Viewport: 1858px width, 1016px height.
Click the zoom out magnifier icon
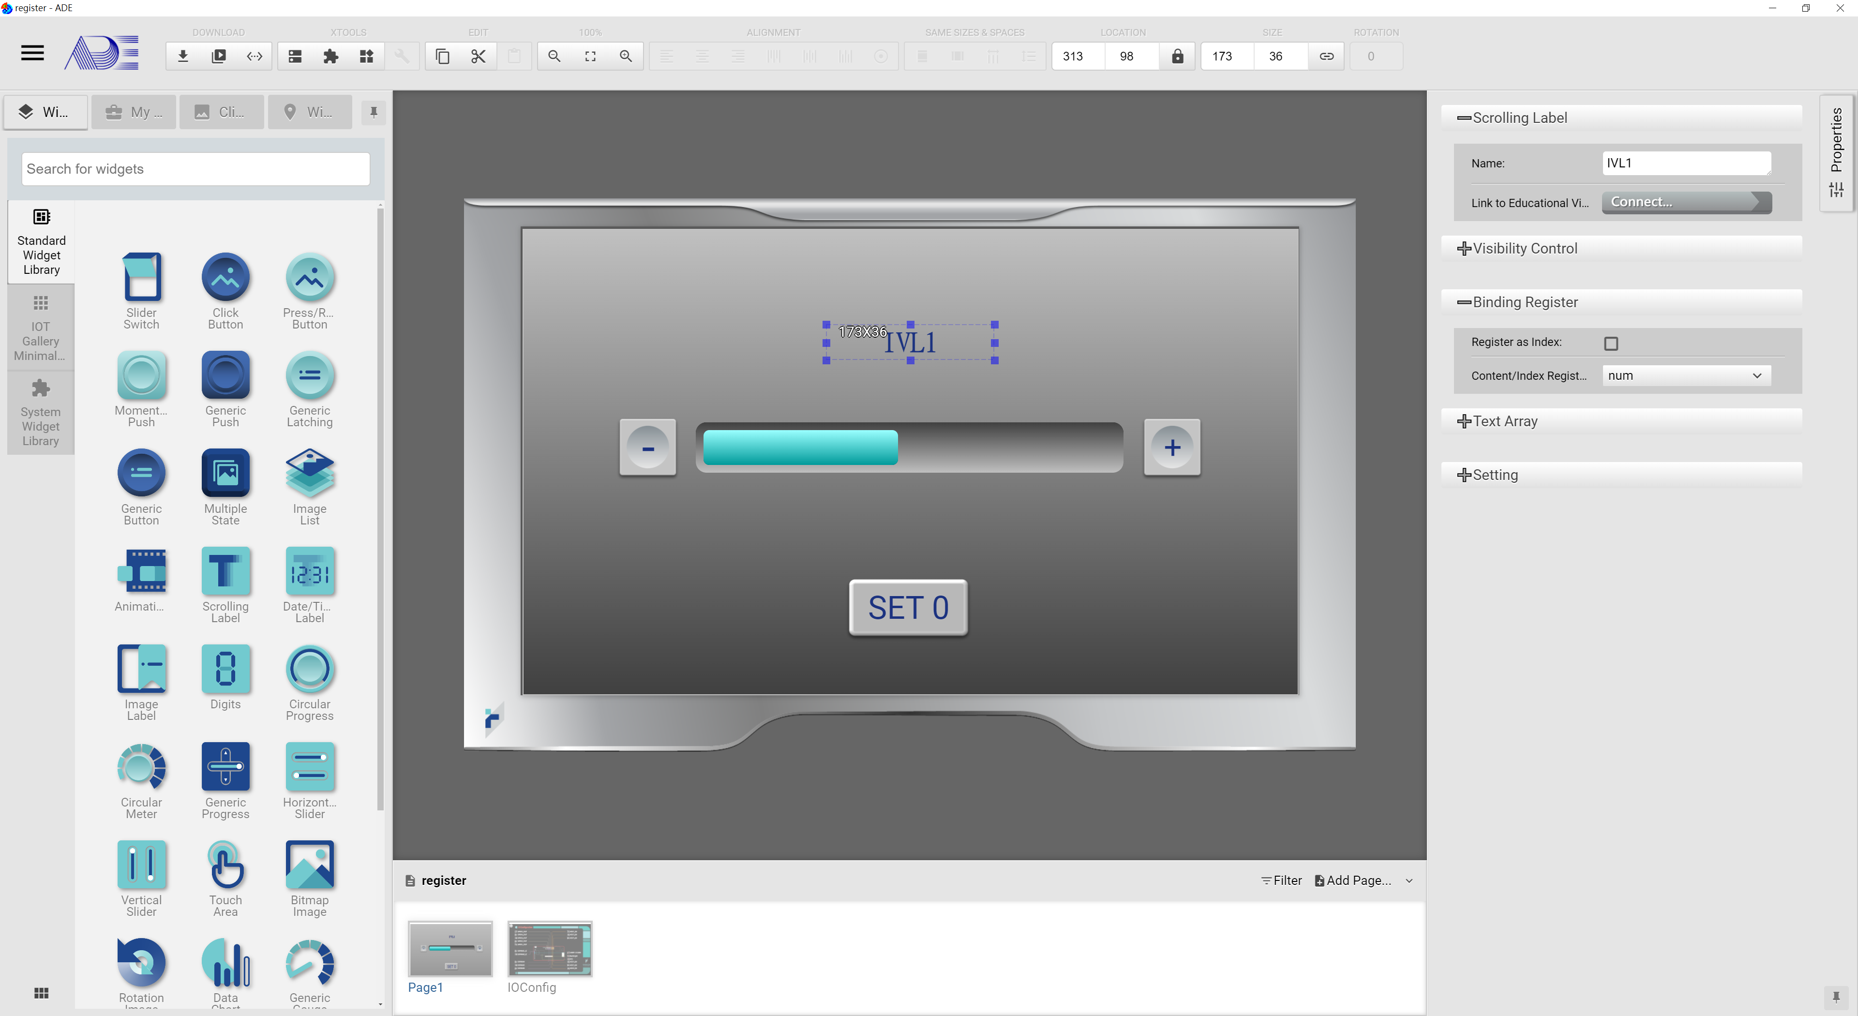(x=554, y=56)
